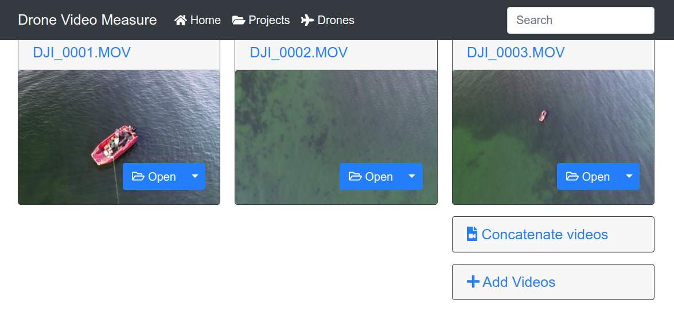Click the Projects folder icon
This screenshot has width=674, height=315.
(x=239, y=20)
